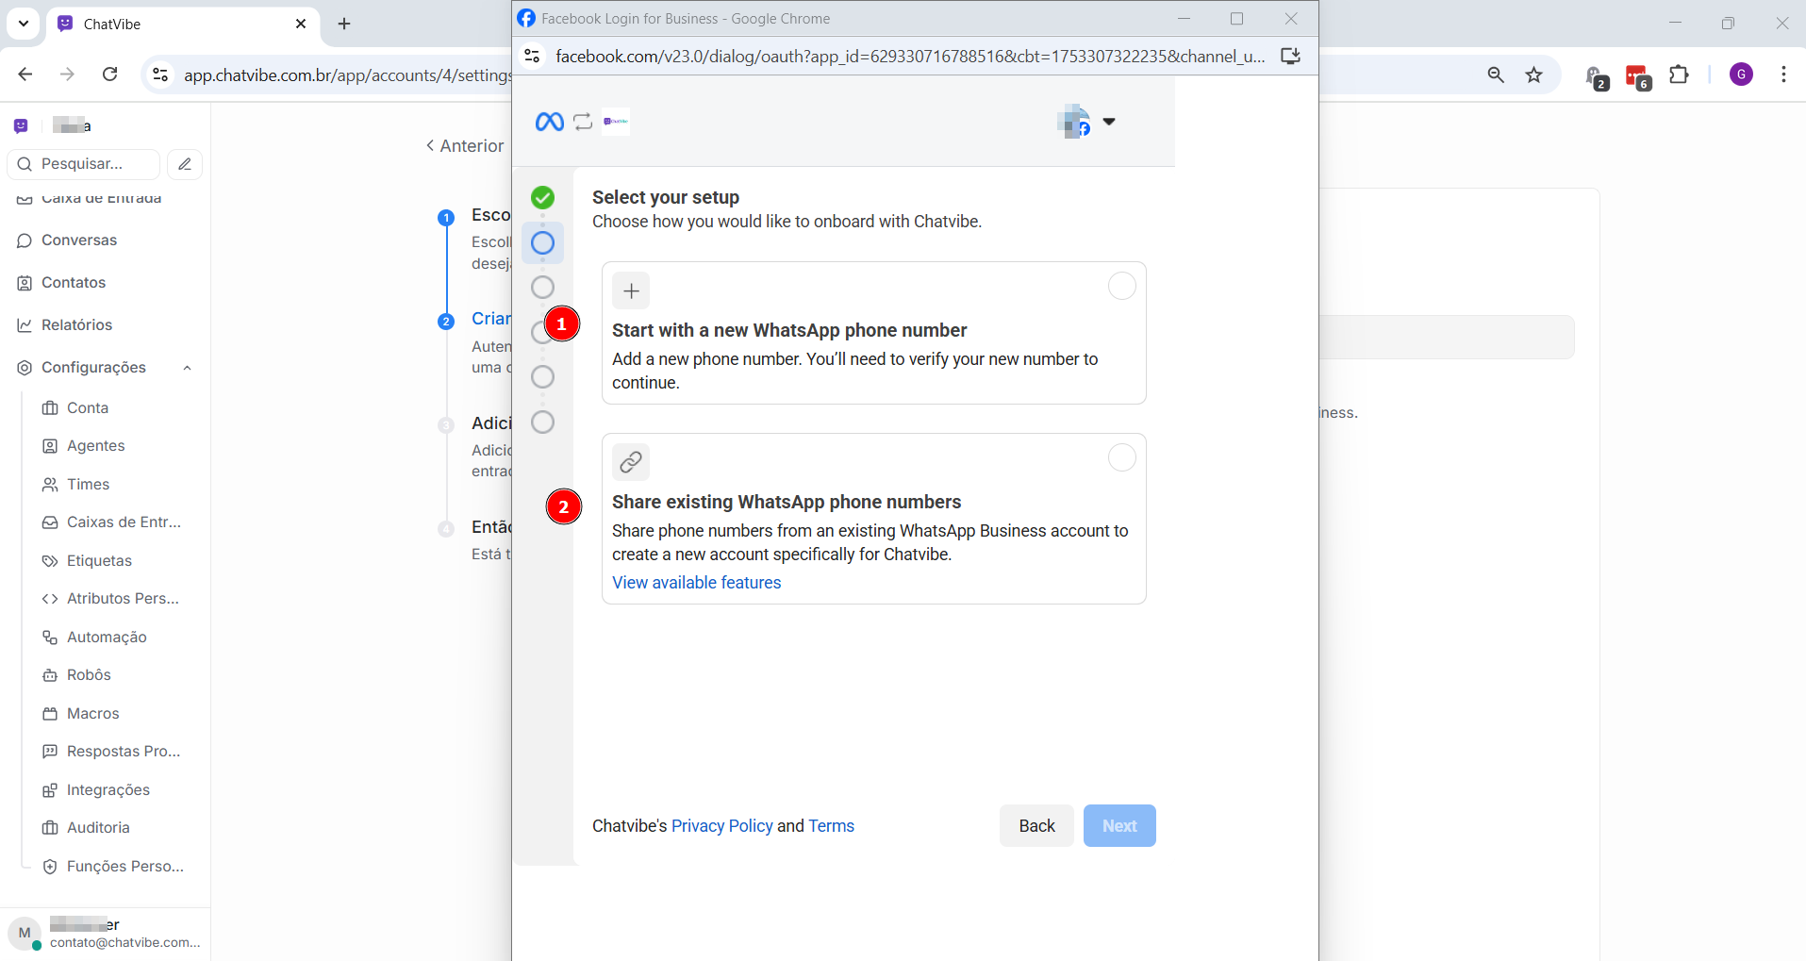Click the Conversas chat bubble icon

(x=25, y=240)
